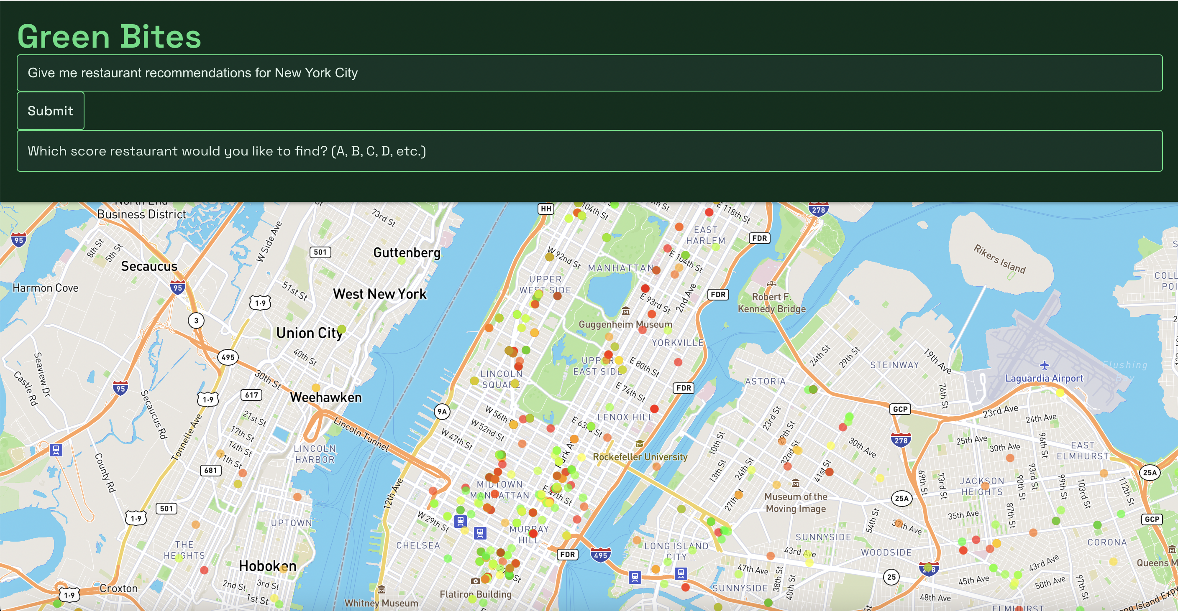The width and height of the screenshot is (1178, 611).
Task: Click the red restaurant dot near Lenox Hill
Action: pyautogui.click(x=654, y=409)
